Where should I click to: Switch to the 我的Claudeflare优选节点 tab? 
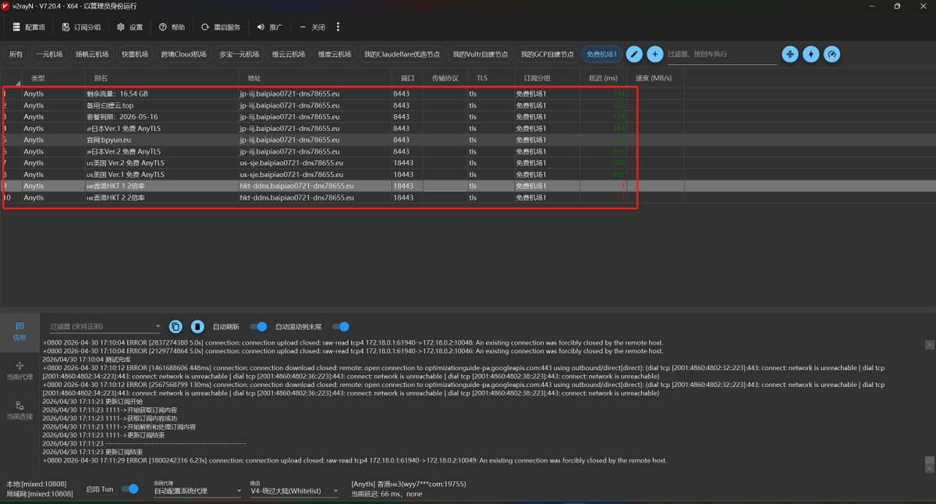[403, 54]
